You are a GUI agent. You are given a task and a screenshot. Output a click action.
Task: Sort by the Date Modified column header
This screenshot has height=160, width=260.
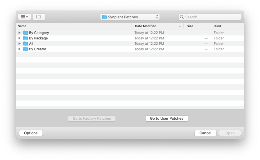coord(146,26)
